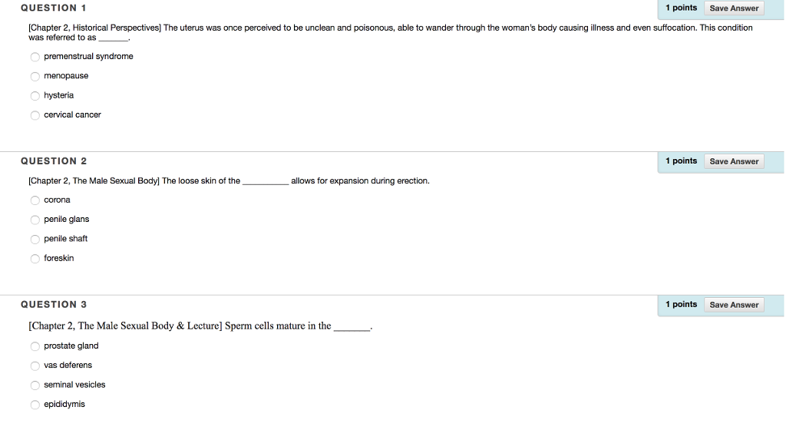Select the 'premenstrual syndrome' radio option
The image size is (786, 440).
35,57
